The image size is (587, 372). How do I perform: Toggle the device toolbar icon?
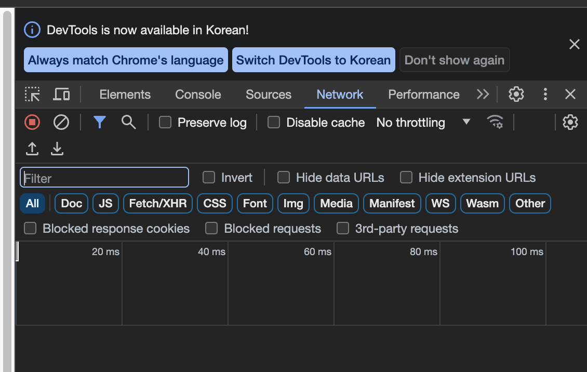(x=61, y=95)
